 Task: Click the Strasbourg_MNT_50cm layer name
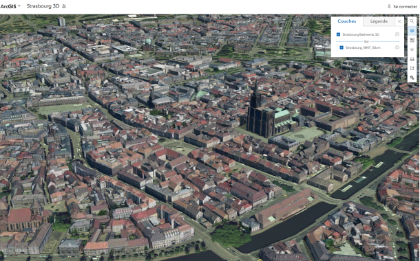pos(363,47)
